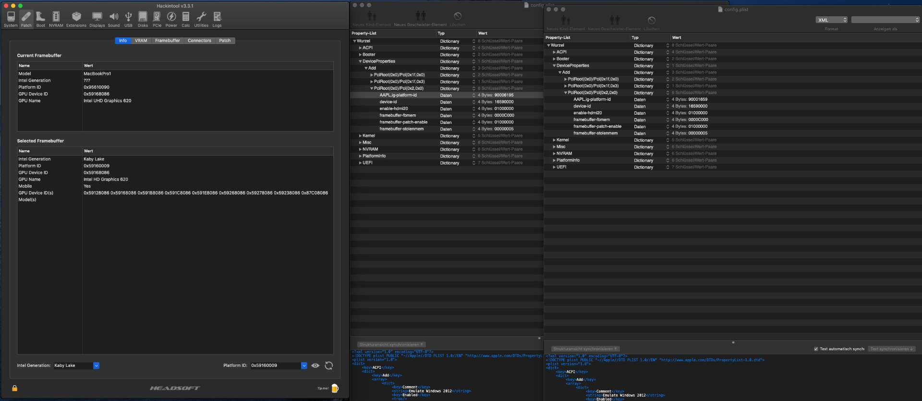Image resolution: width=922 pixels, height=401 pixels.
Task: Click the orange lock icon
Action: click(x=15, y=388)
